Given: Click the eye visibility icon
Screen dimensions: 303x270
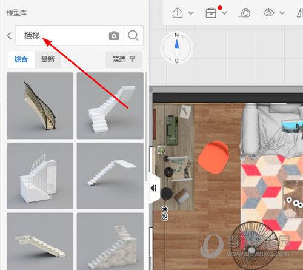Looking at the screenshot, I should tap(268, 13).
